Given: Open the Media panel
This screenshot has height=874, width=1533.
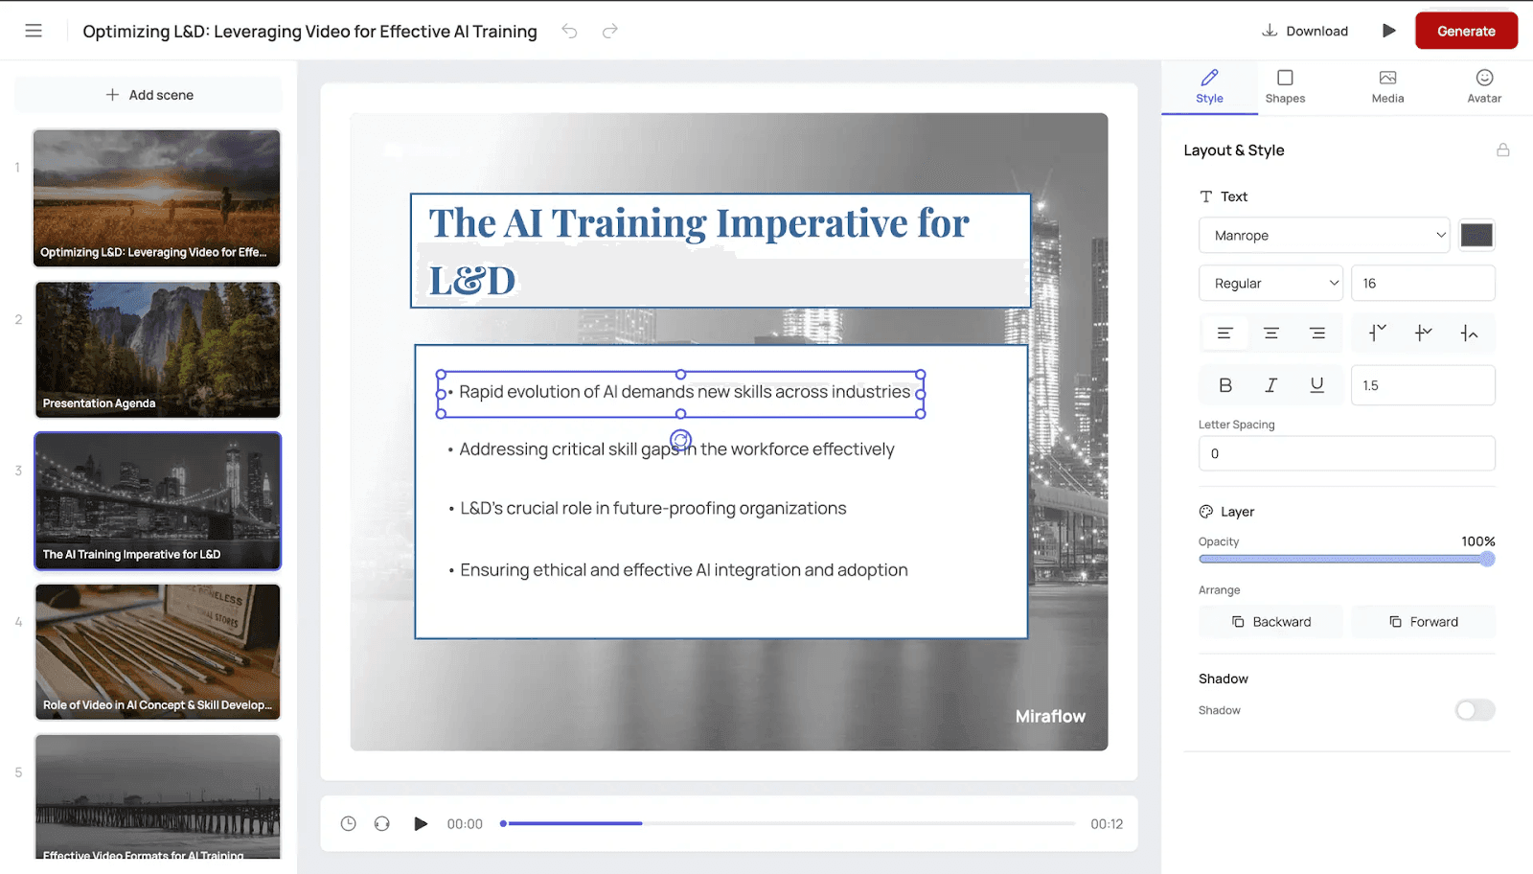Looking at the screenshot, I should pyautogui.click(x=1386, y=86).
